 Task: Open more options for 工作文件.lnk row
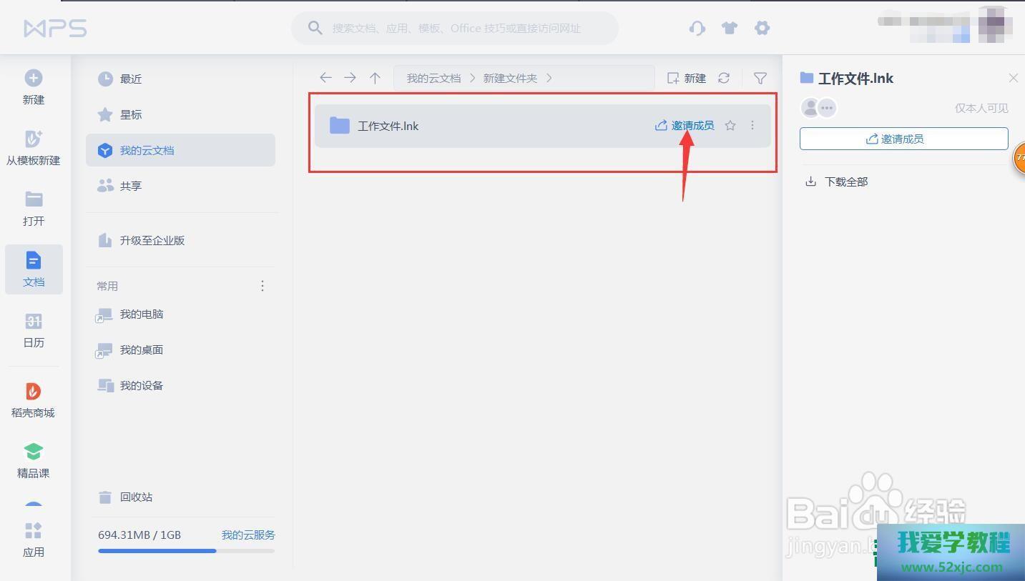click(752, 126)
